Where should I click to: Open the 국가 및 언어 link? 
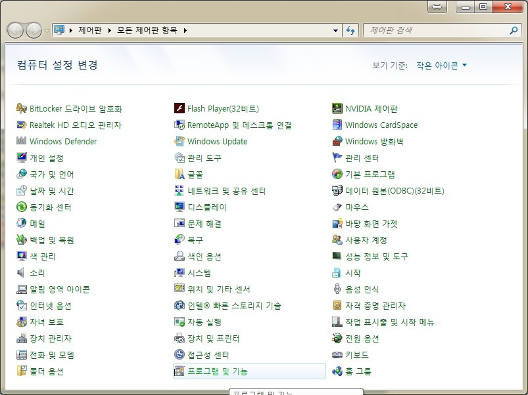pyautogui.click(x=52, y=175)
